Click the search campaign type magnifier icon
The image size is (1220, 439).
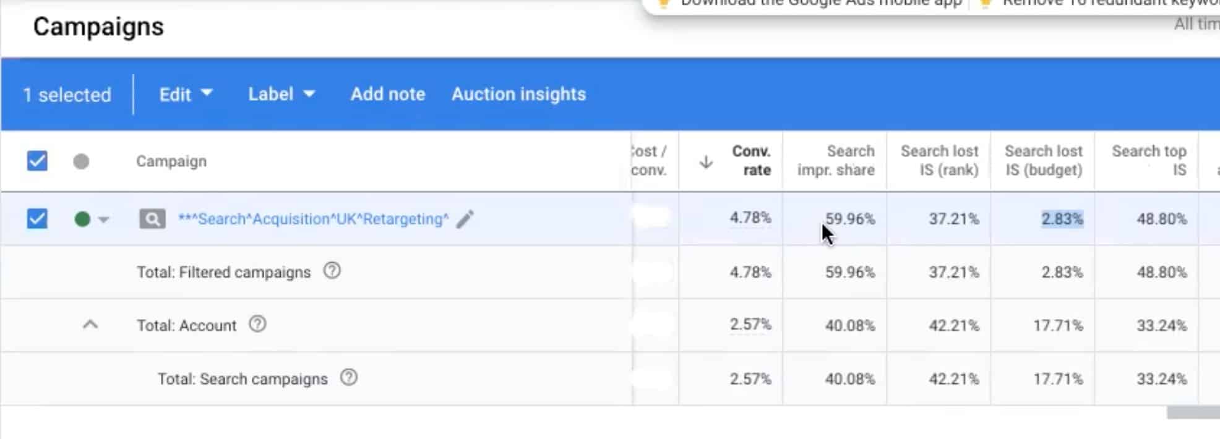pos(152,219)
